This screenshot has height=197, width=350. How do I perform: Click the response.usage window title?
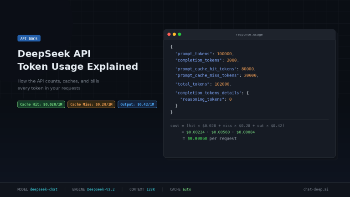[249, 34]
